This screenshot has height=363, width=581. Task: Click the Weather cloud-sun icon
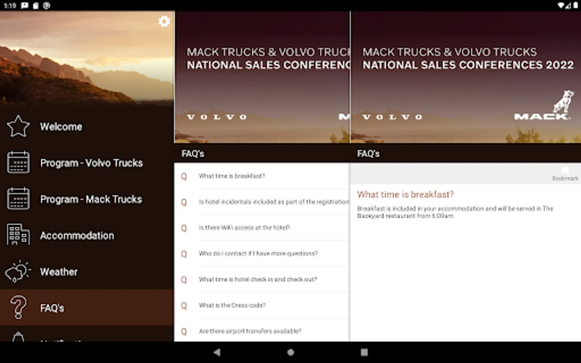(x=18, y=271)
